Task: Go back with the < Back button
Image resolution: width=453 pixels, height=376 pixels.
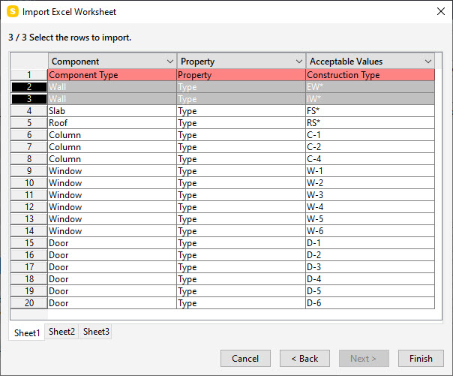Action: pos(304,359)
